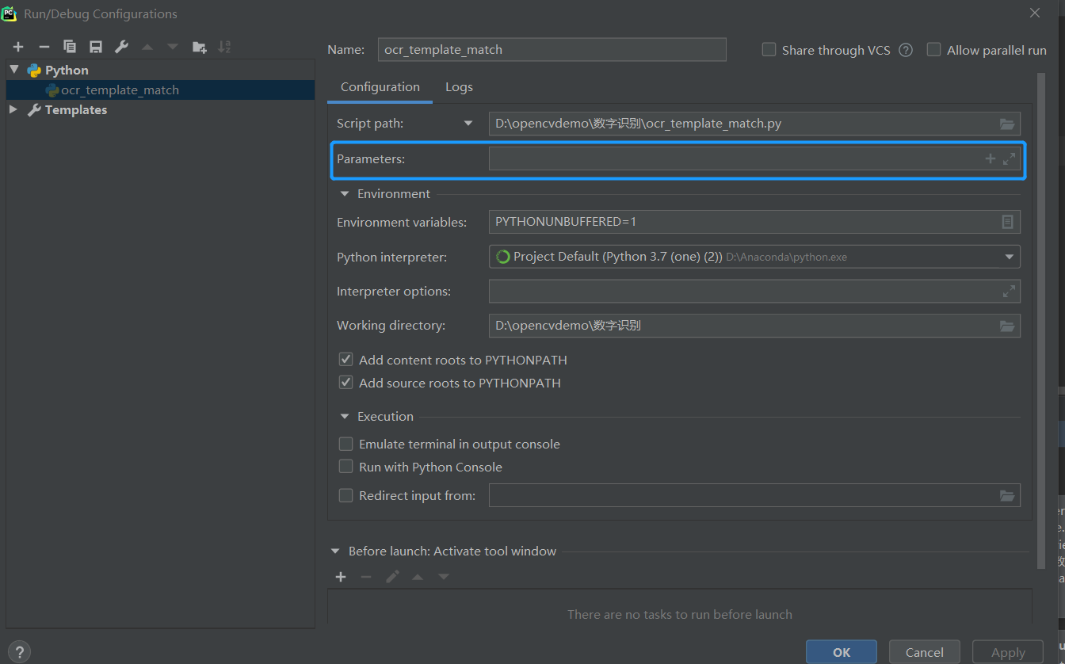Viewport: 1065px width, 664px height.
Task: Remove Before launch task minus icon
Action: (366, 577)
